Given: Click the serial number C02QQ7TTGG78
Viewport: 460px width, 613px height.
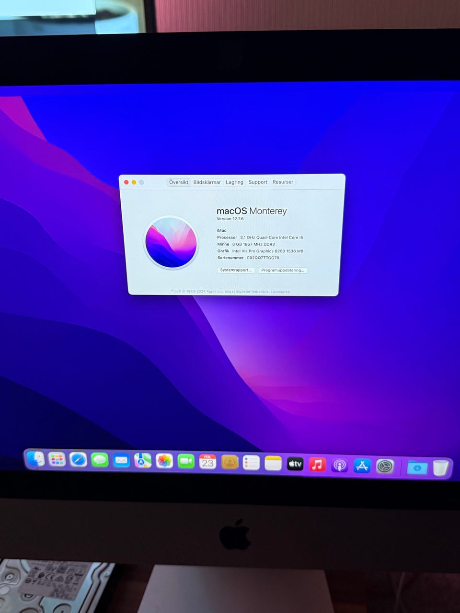Looking at the screenshot, I should pos(263,258).
